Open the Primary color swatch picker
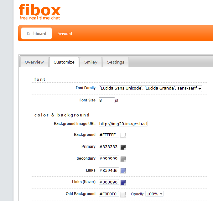This screenshot has height=201, width=213. [x=123, y=147]
